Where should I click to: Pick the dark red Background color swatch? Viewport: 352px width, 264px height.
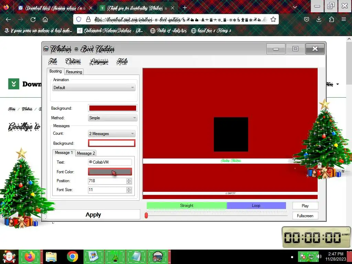point(113,108)
